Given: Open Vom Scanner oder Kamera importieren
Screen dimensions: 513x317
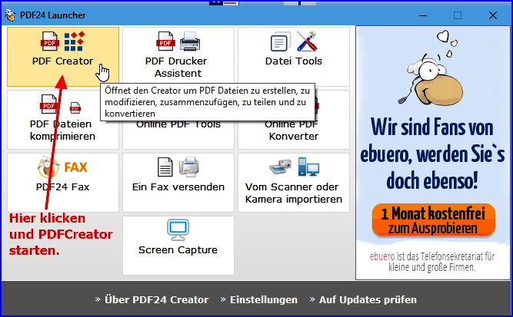Looking at the screenshot, I should click(294, 183).
